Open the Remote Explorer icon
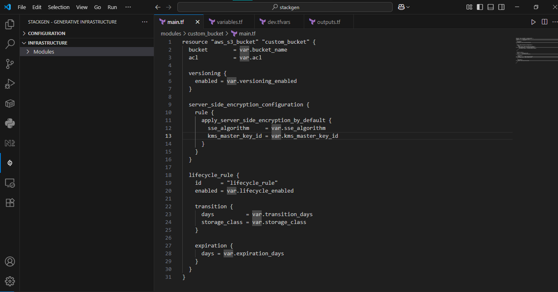558x292 pixels. pyautogui.click(x=10, y=183)
